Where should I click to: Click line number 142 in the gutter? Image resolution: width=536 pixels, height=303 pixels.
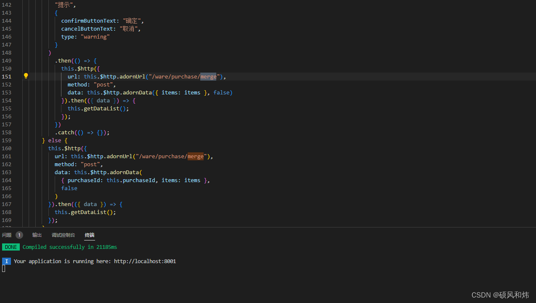[x=7, y=5]
